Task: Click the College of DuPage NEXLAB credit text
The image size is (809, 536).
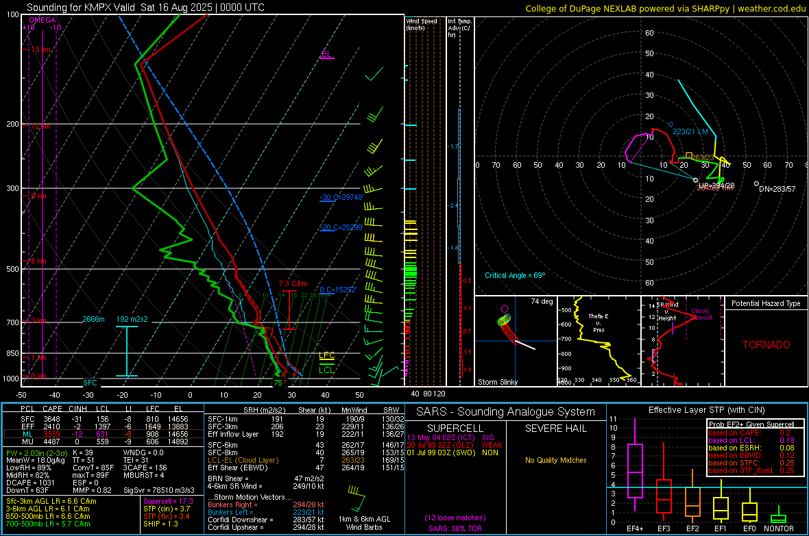Action: tap(666, 8)
